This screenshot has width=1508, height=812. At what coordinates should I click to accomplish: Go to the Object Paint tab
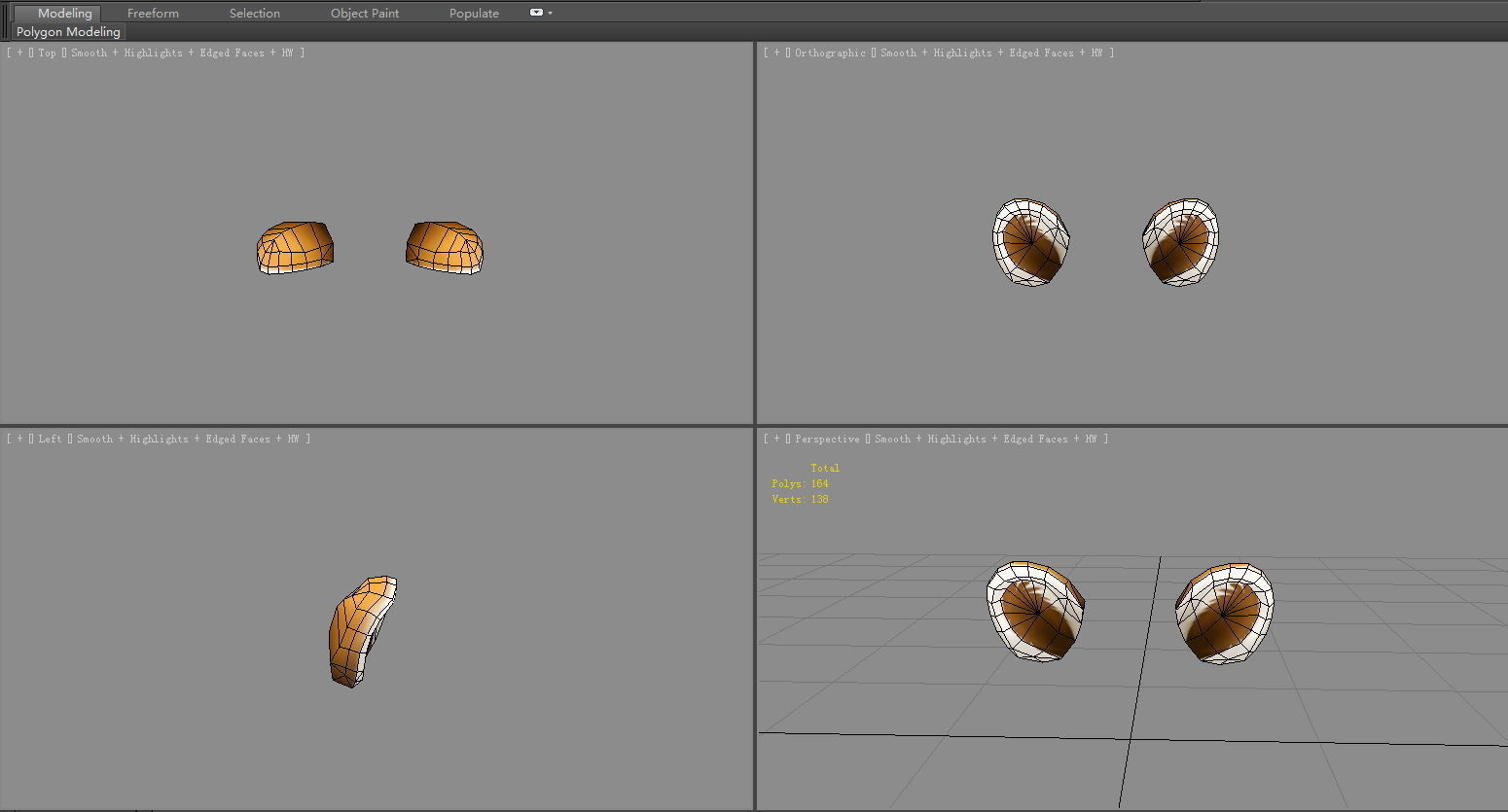point(365,14)
